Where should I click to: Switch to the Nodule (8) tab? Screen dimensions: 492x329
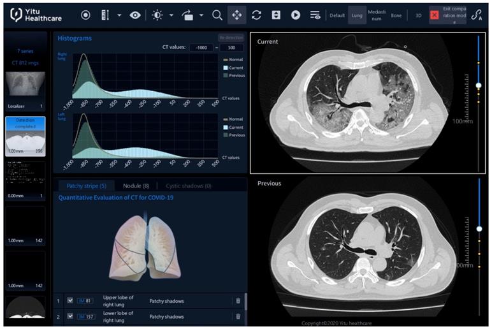(136, 186)
